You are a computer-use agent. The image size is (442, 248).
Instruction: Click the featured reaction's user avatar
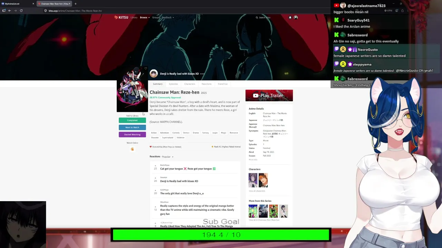pyautogui.click(x=154, y=73)
